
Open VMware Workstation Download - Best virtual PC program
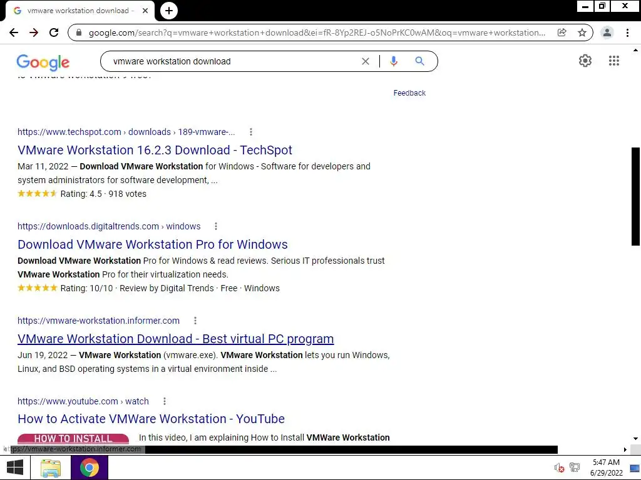click(x=176, y=339)
